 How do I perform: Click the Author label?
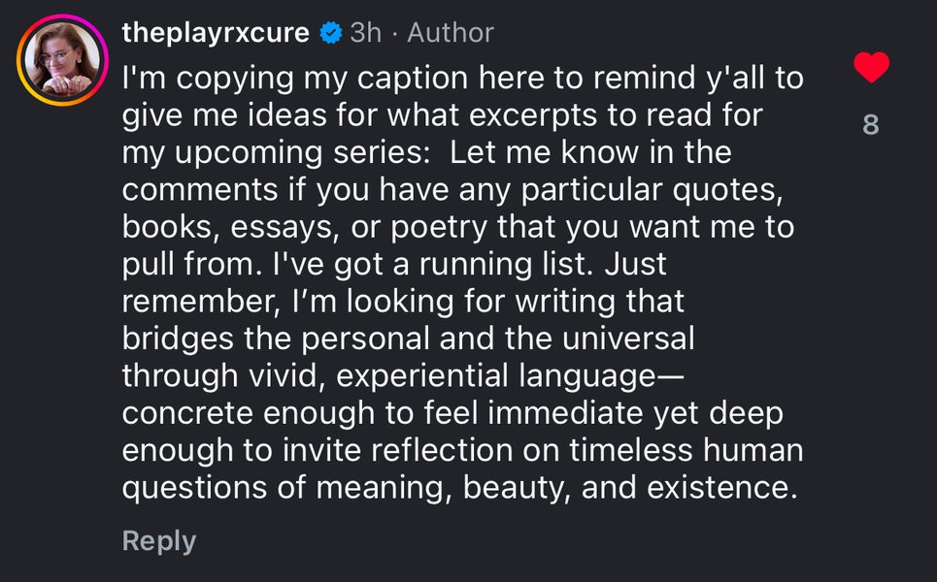pyautogui.click(x=451, y=33)
